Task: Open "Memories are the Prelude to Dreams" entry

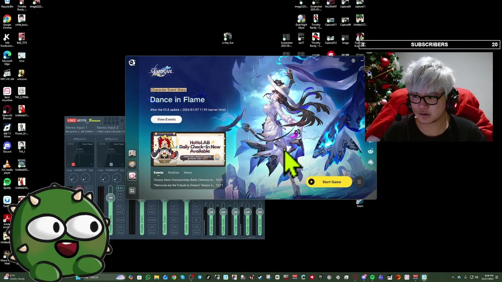Action: point(188,185)
